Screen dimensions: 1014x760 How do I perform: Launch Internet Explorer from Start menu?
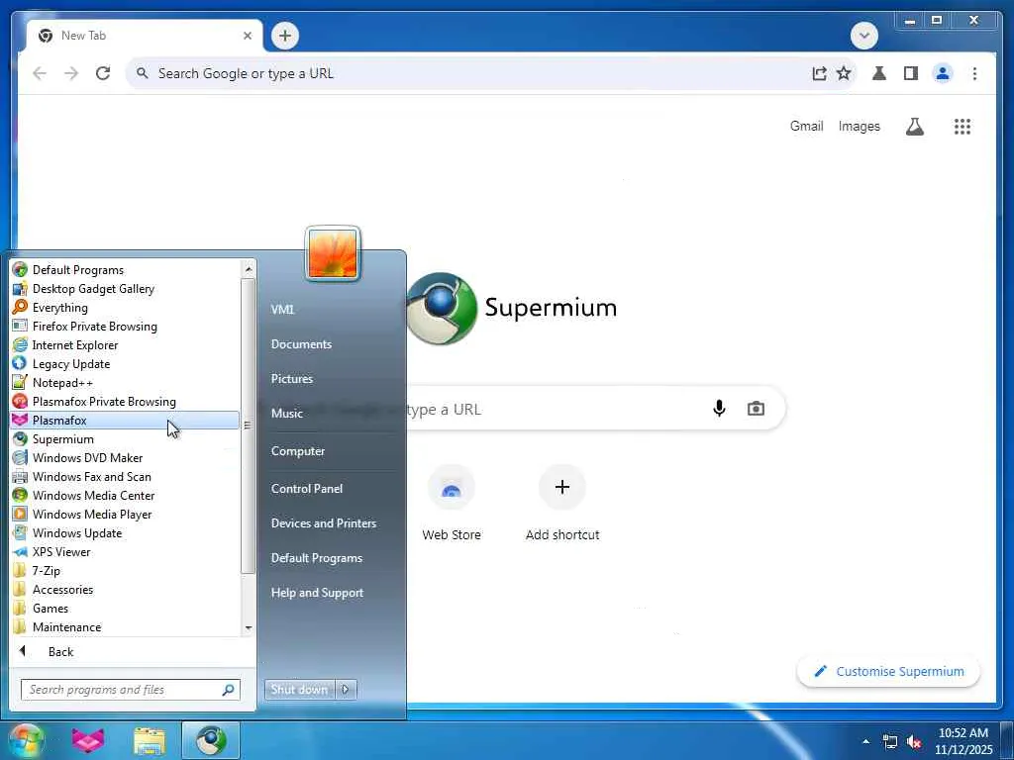click(x=125, y=345)
